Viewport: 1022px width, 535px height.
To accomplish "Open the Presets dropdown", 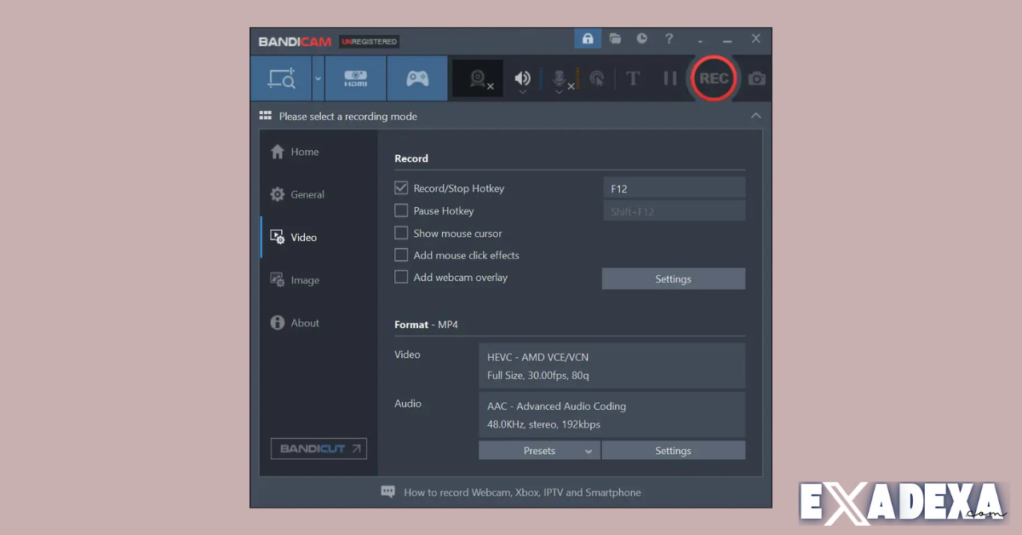I will [539, 450].
